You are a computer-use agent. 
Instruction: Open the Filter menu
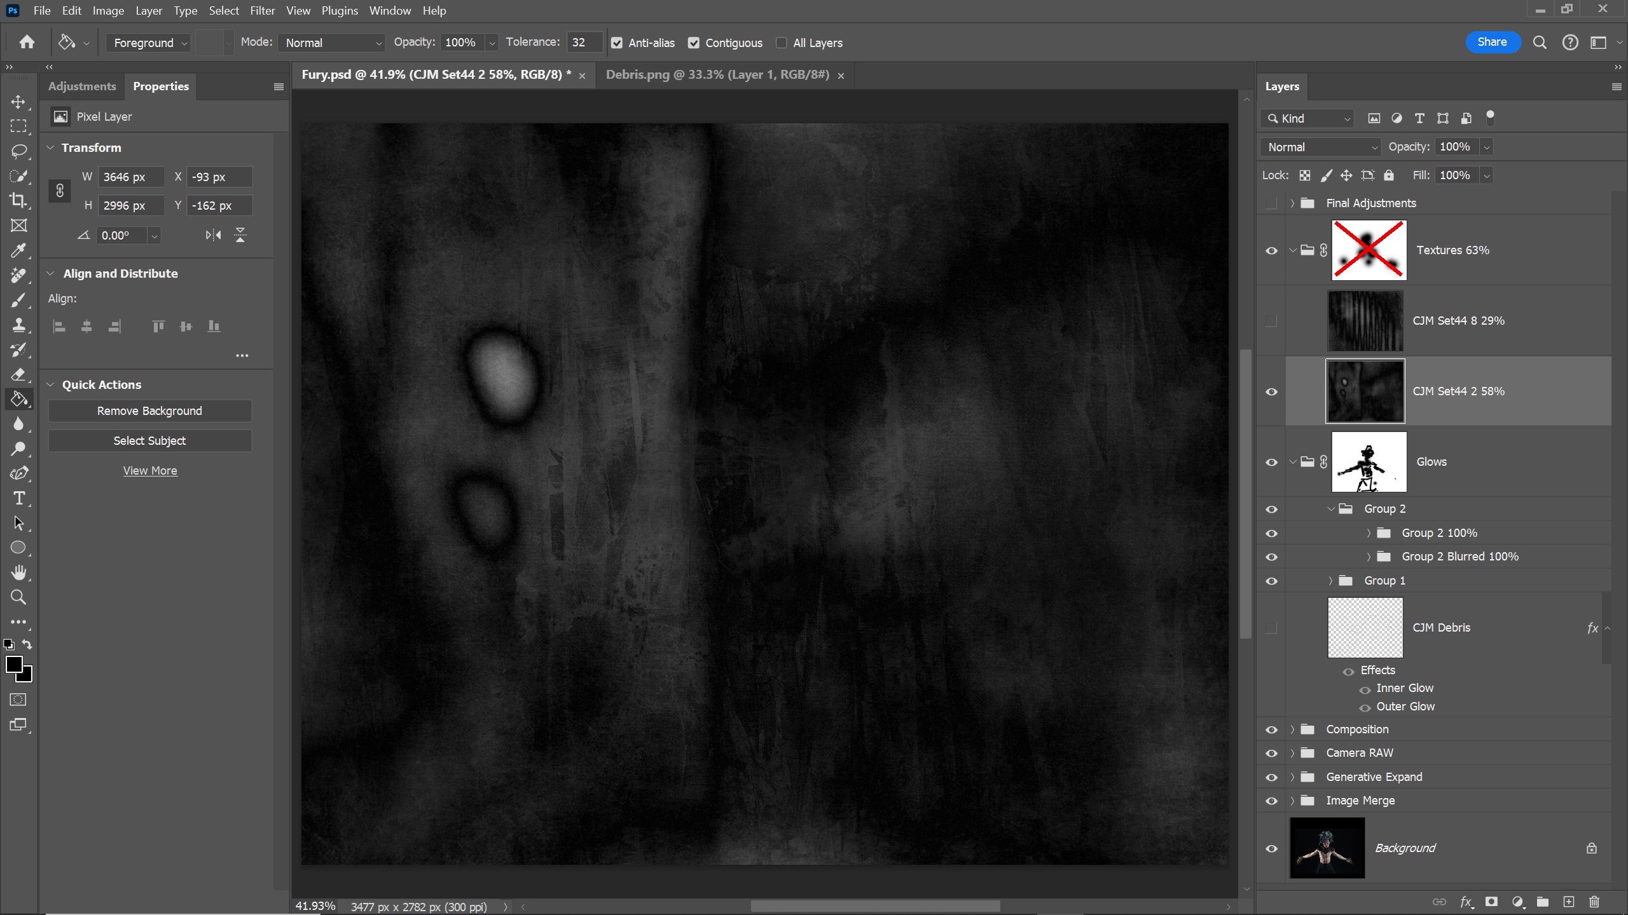tap(262, 11)
